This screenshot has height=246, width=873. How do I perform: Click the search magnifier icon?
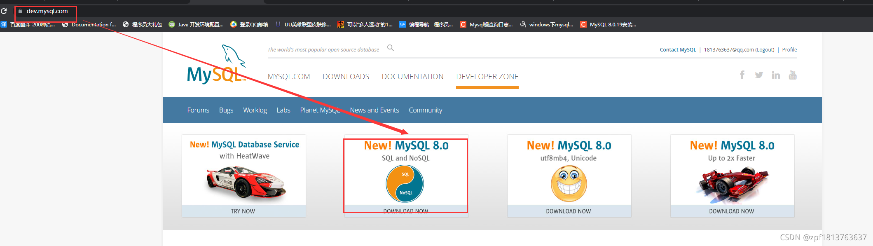click(391, 48)
